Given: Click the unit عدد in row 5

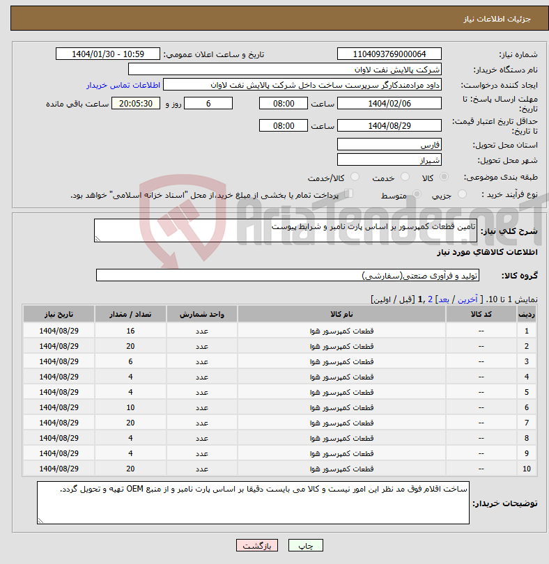Looking at the screenshot, I should 202,392.
